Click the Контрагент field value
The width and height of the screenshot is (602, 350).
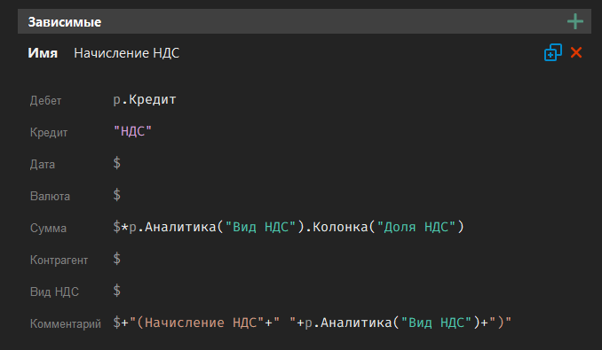pyautogui.click(x=117, y=259)
